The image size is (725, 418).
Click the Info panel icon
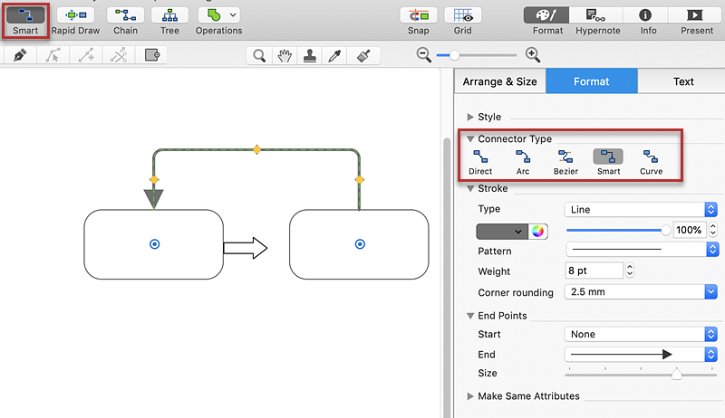click(x=647, y=16)
